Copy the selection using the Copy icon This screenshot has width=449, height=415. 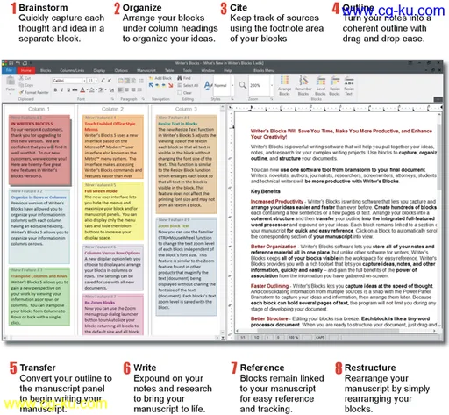coord(21,85)
